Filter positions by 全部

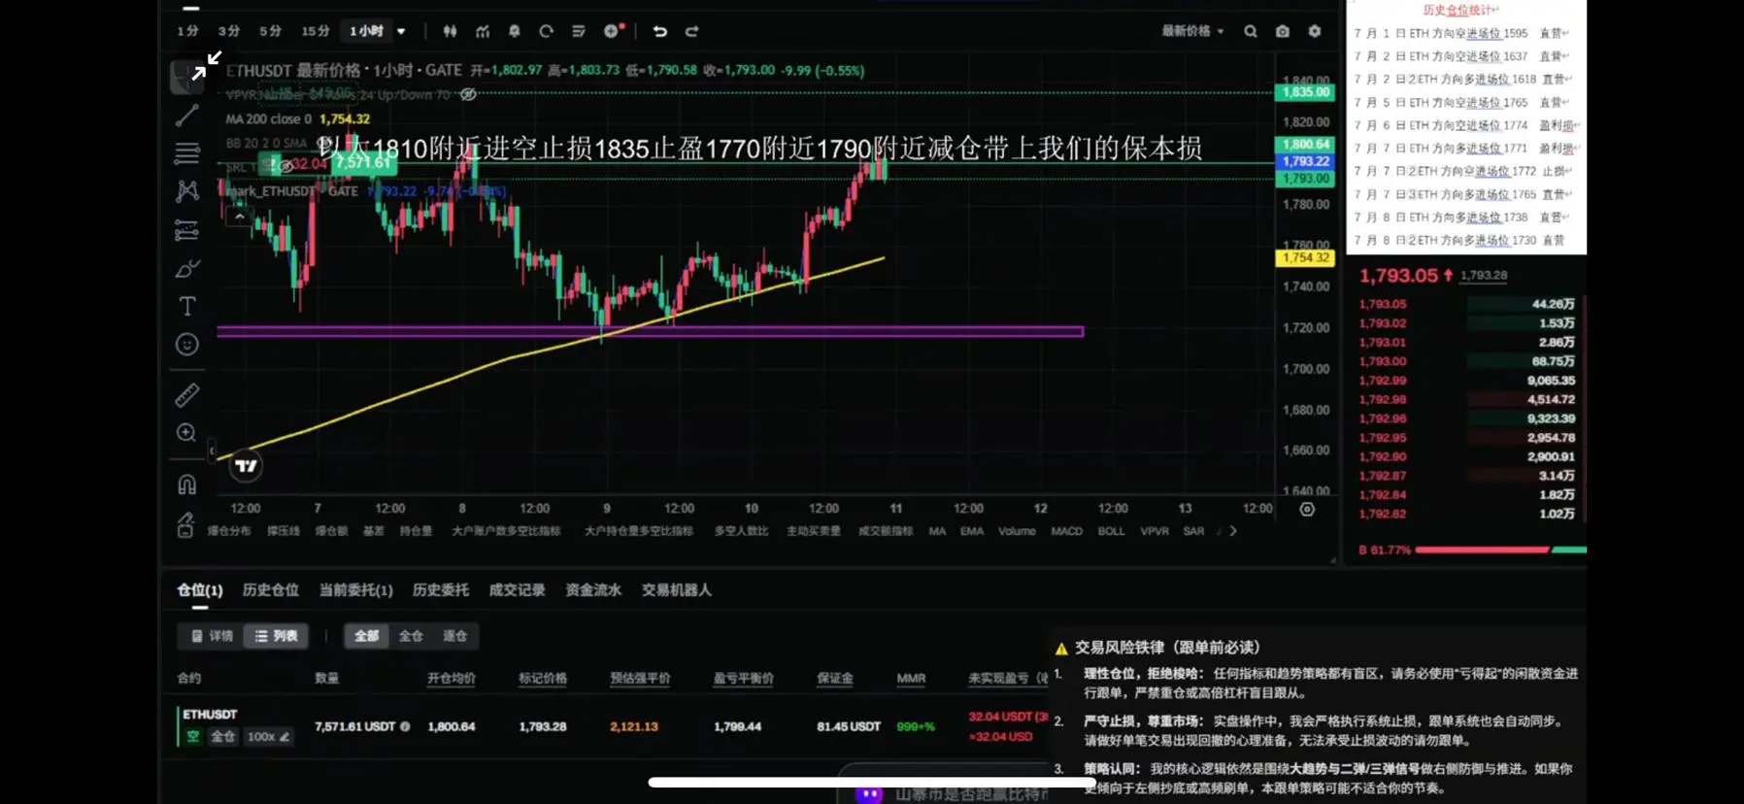[366, 636]
